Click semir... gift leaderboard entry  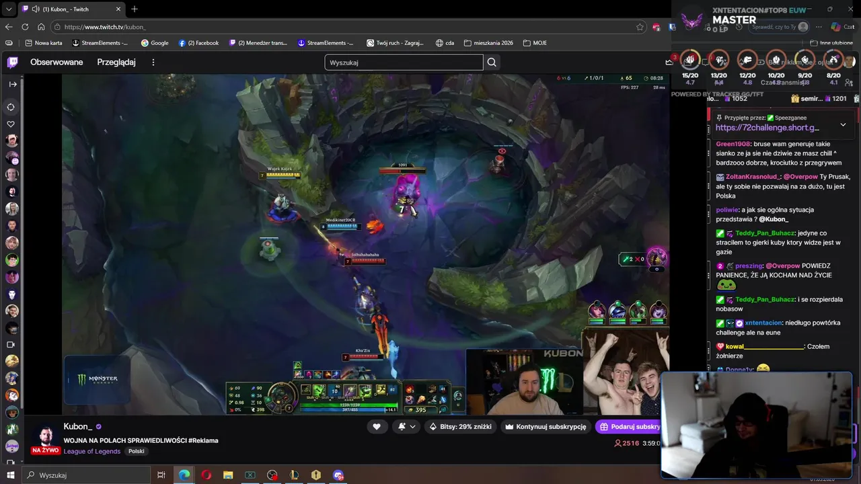pyautogui.click(x=819, y=99)
